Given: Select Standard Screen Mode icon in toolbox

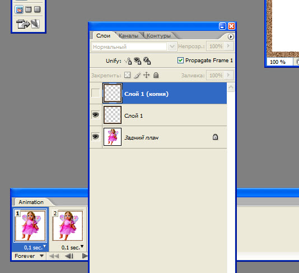Looking at the screenshot, I should 19,10.
